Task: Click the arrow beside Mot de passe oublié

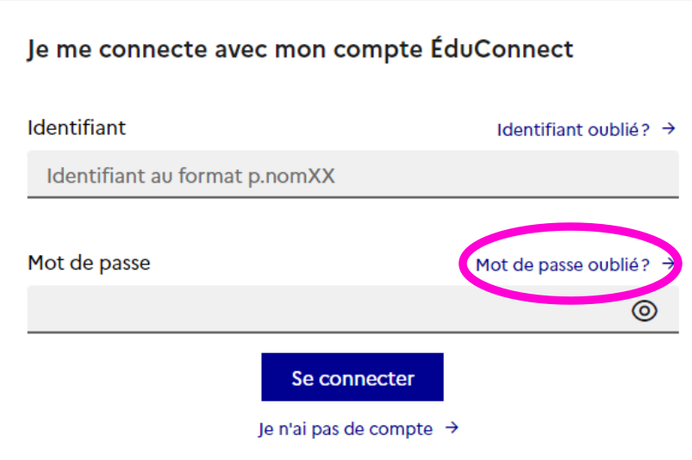Action: [669, 264]
